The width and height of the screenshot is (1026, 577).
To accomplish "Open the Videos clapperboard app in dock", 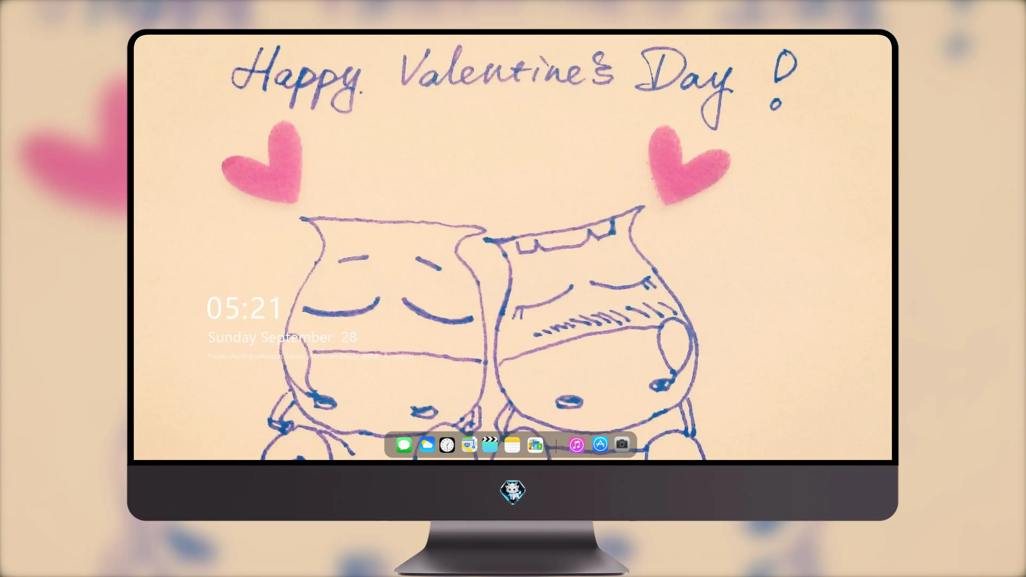I will (490, 445).
